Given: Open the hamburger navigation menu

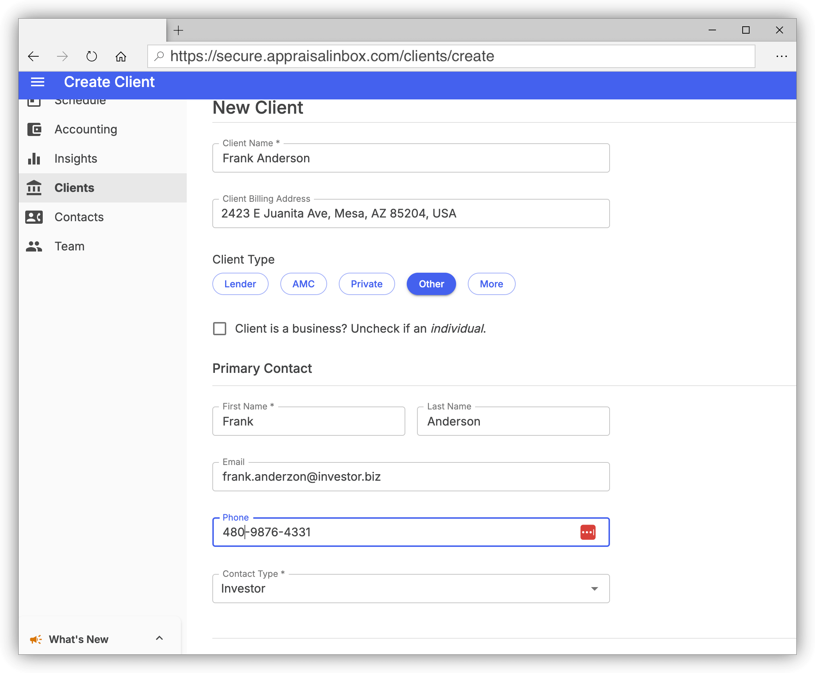Looking at the screenshot, I should [38, 82].
